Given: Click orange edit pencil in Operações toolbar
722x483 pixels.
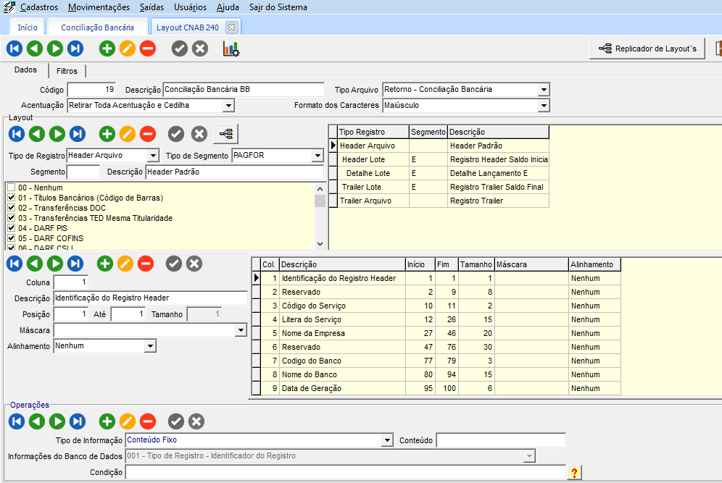Looking at the screenshot, I should coord(128,421).
